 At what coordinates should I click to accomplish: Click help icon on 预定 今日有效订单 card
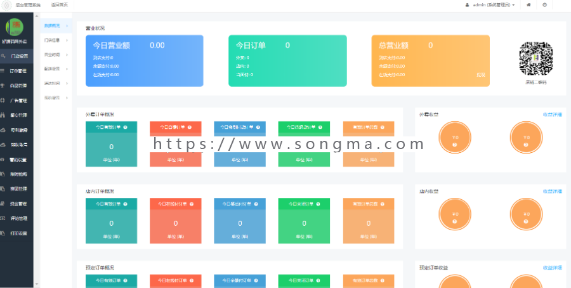[x=125, y=281]
